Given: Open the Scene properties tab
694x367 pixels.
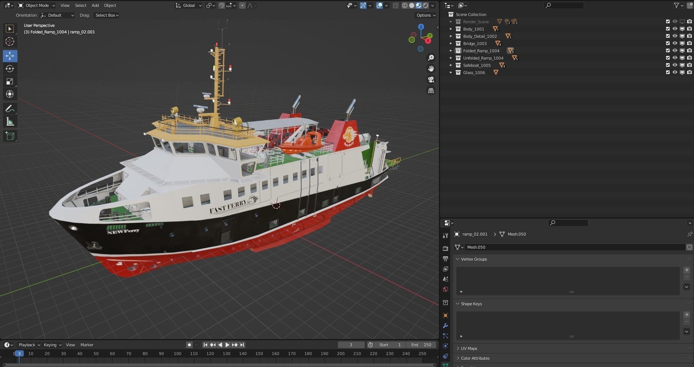Looking at the screenshot, I should pos(445,279).
